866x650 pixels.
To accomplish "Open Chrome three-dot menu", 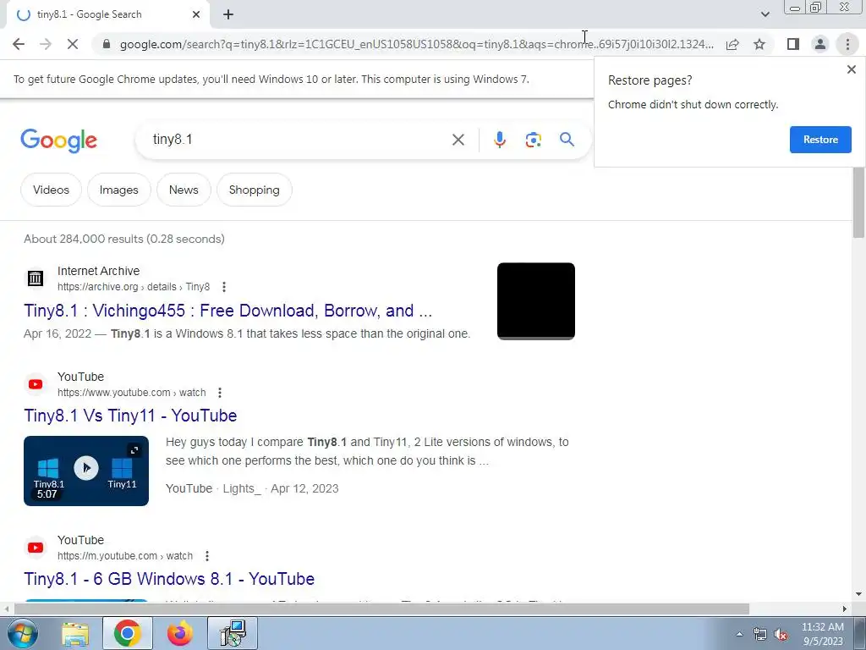I will click(x=847, y=44).
